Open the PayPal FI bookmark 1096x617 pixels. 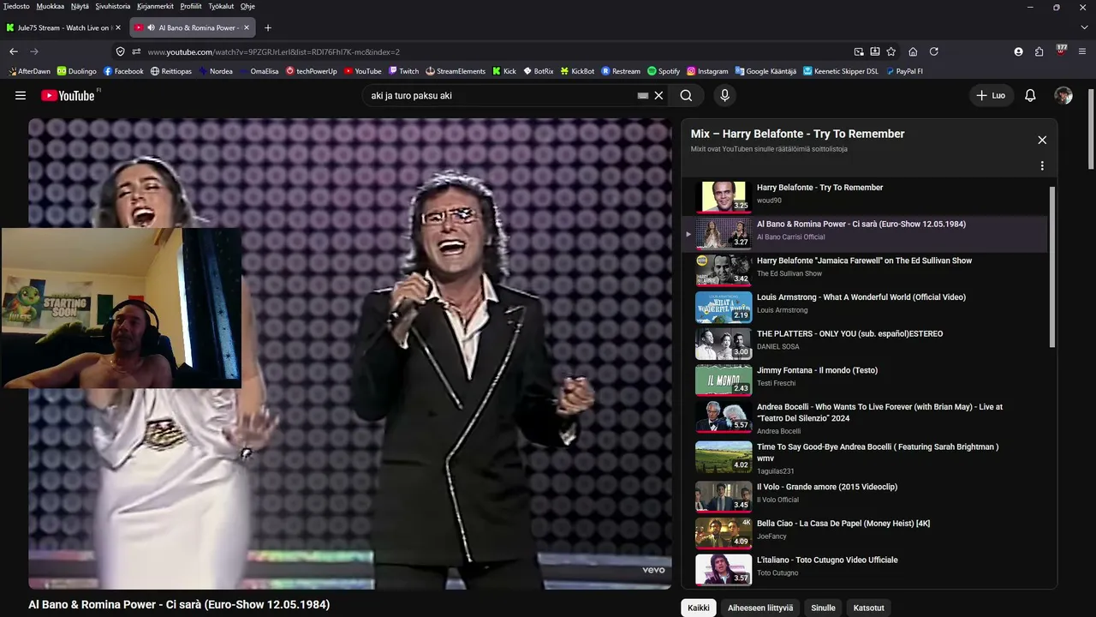[904, 71]
